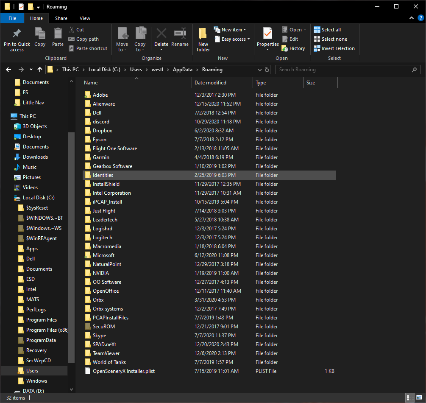Viewport: 426px width, 403px height.
Task: Click inside the Search Roaming box
Action: pyautogui.click(x=348, y=69)
